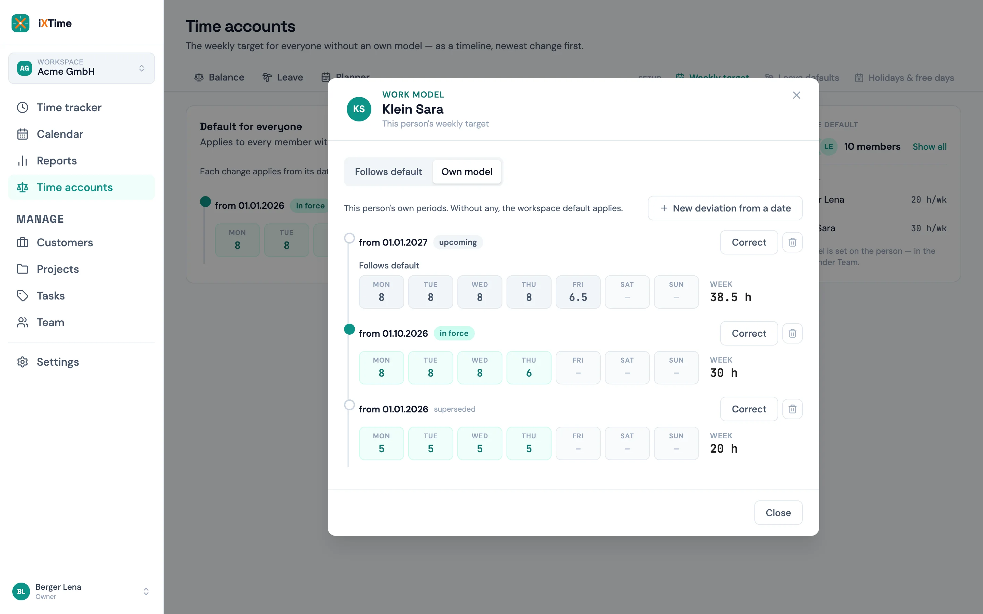Delete the period from 01.10.2026
The height and width of the screenshot is (614, 983).
click(x=792, y=333)
